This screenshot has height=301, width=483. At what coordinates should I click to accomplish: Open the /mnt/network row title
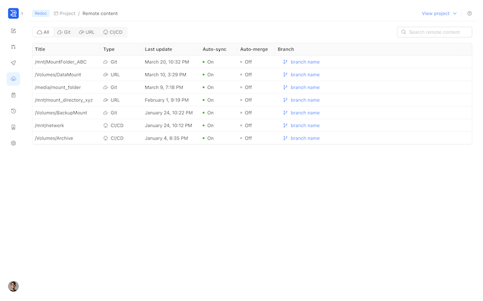(50, 126)
